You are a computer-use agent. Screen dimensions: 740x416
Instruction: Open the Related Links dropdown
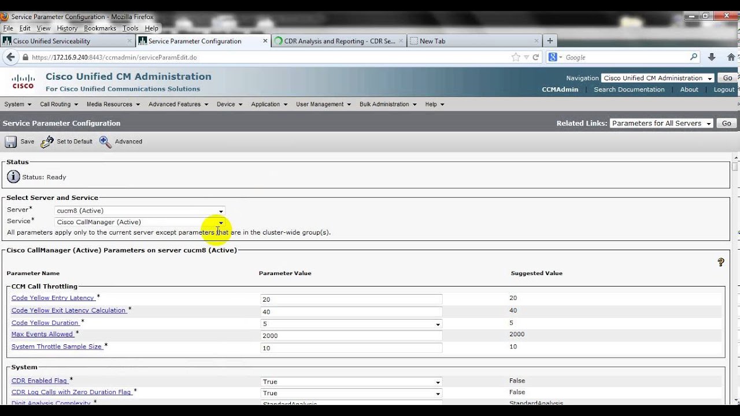663,123
